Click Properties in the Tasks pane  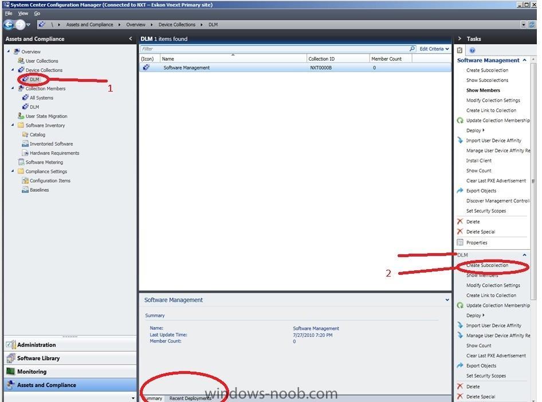477,243
